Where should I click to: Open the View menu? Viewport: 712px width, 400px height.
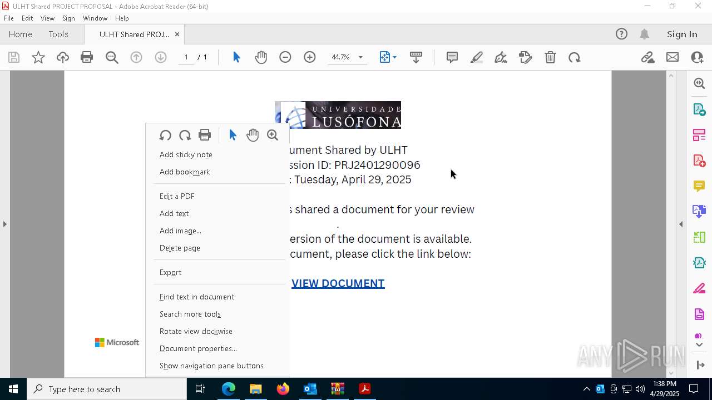pyautogui.click(x=47, y=18)
